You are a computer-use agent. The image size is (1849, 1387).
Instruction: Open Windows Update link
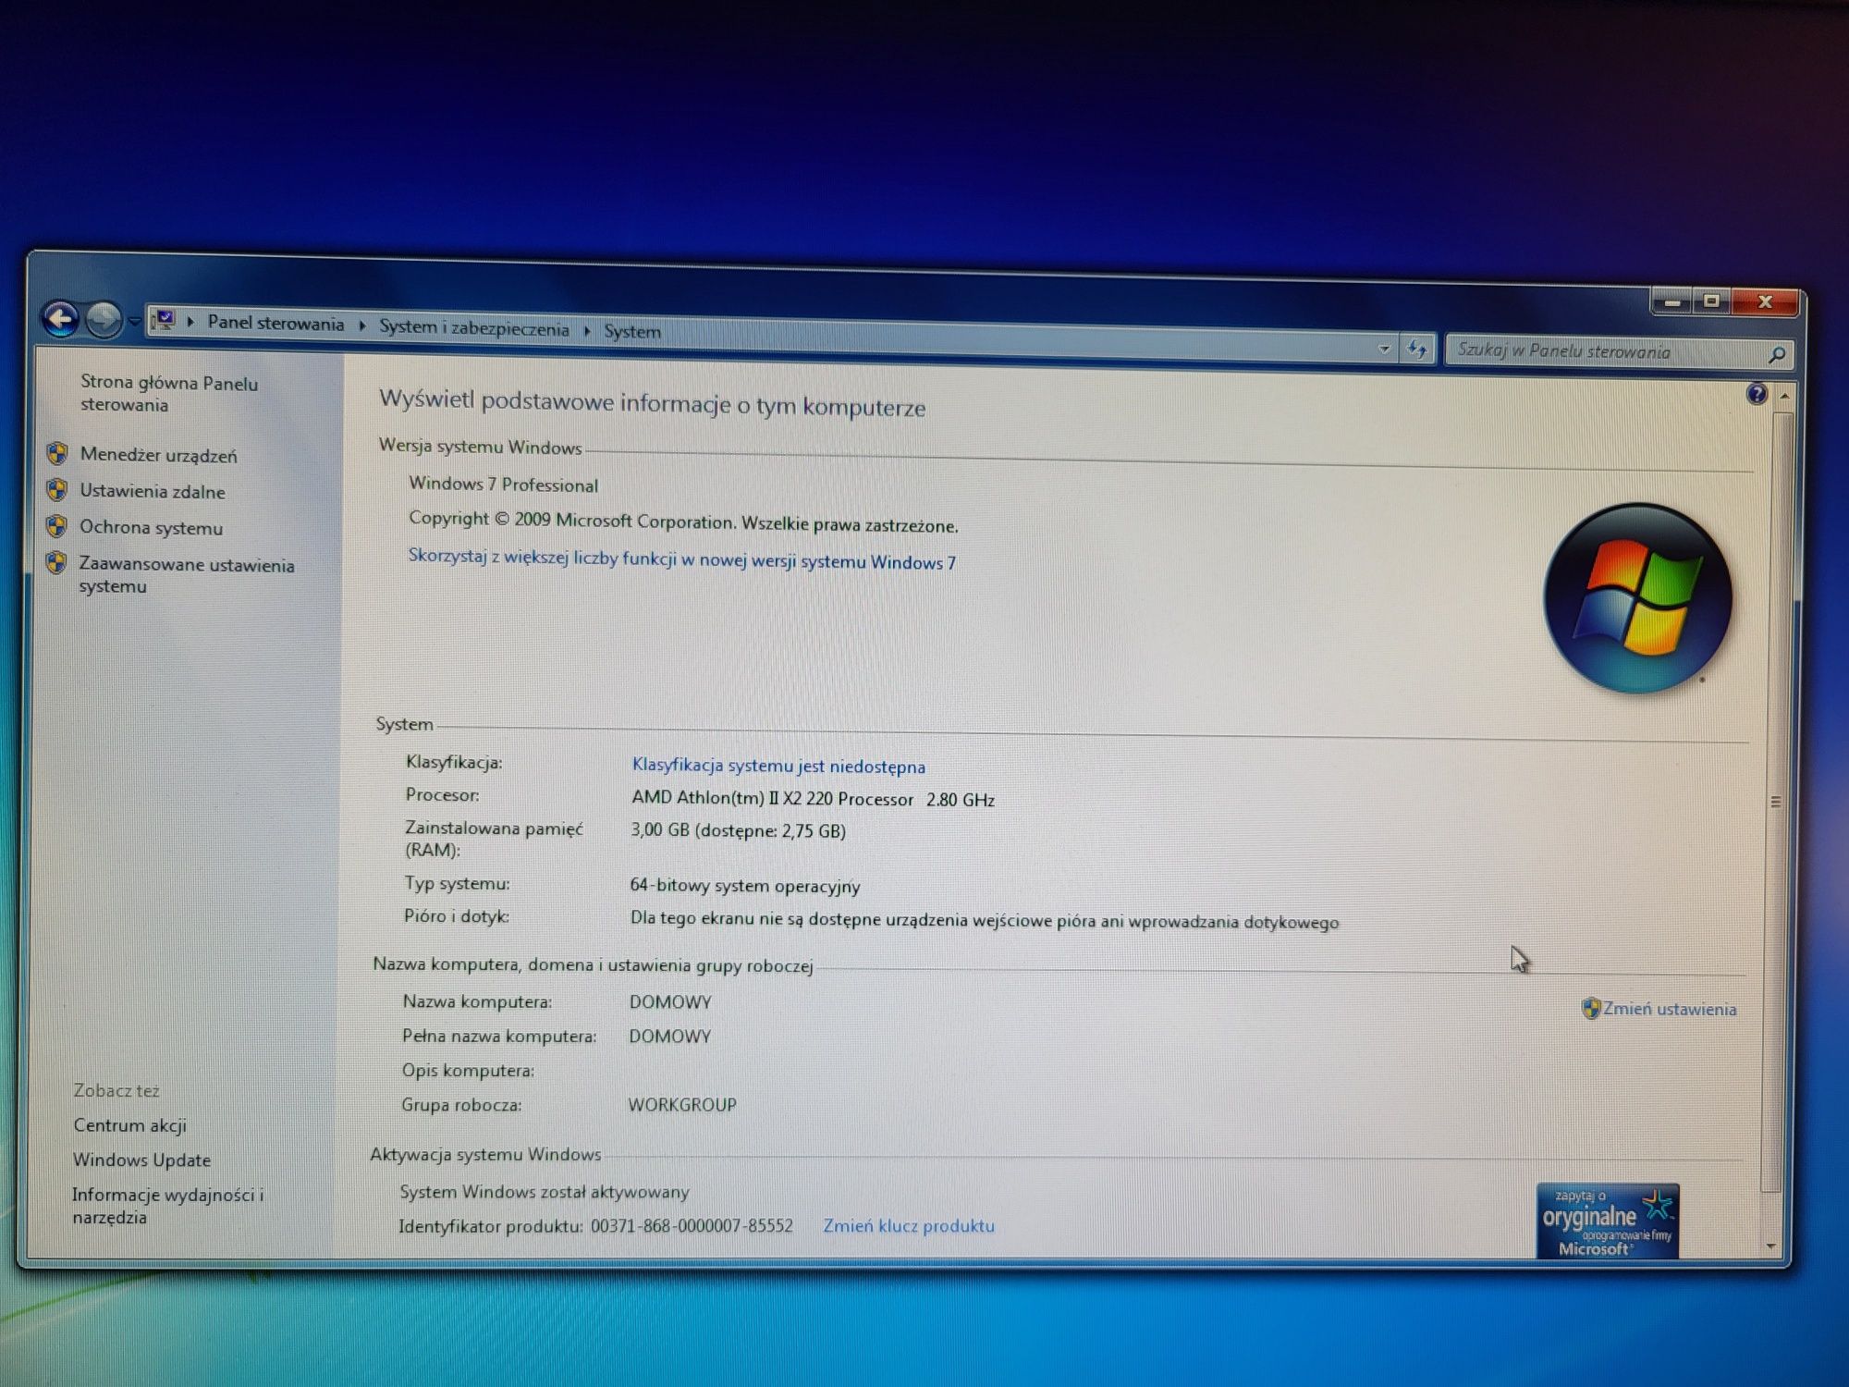point(141,1160)
